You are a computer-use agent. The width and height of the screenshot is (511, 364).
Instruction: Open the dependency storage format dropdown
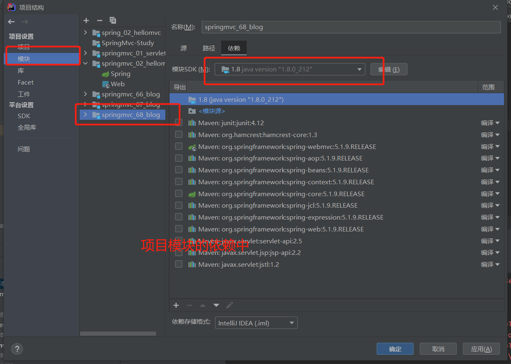point(256,323)
